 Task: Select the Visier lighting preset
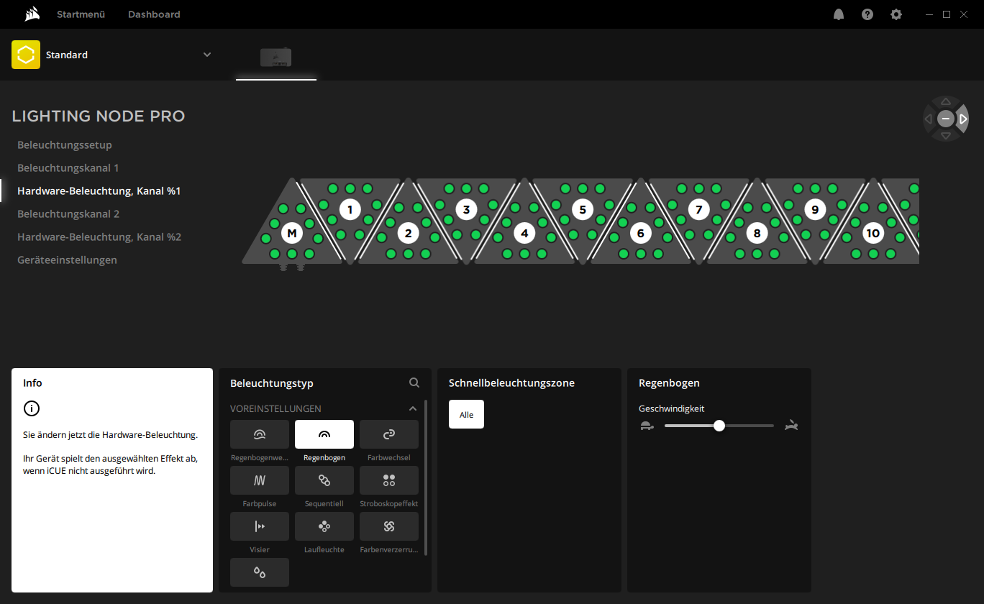260,526
